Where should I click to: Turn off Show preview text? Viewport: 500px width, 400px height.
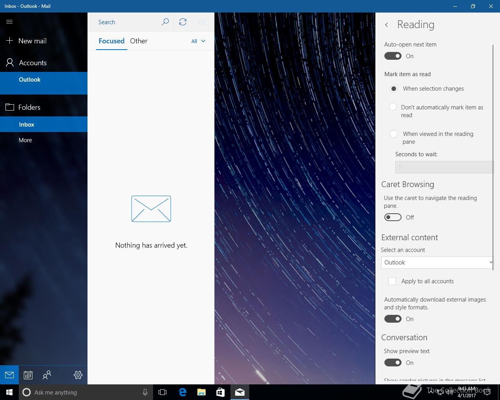tap(393, 362)
